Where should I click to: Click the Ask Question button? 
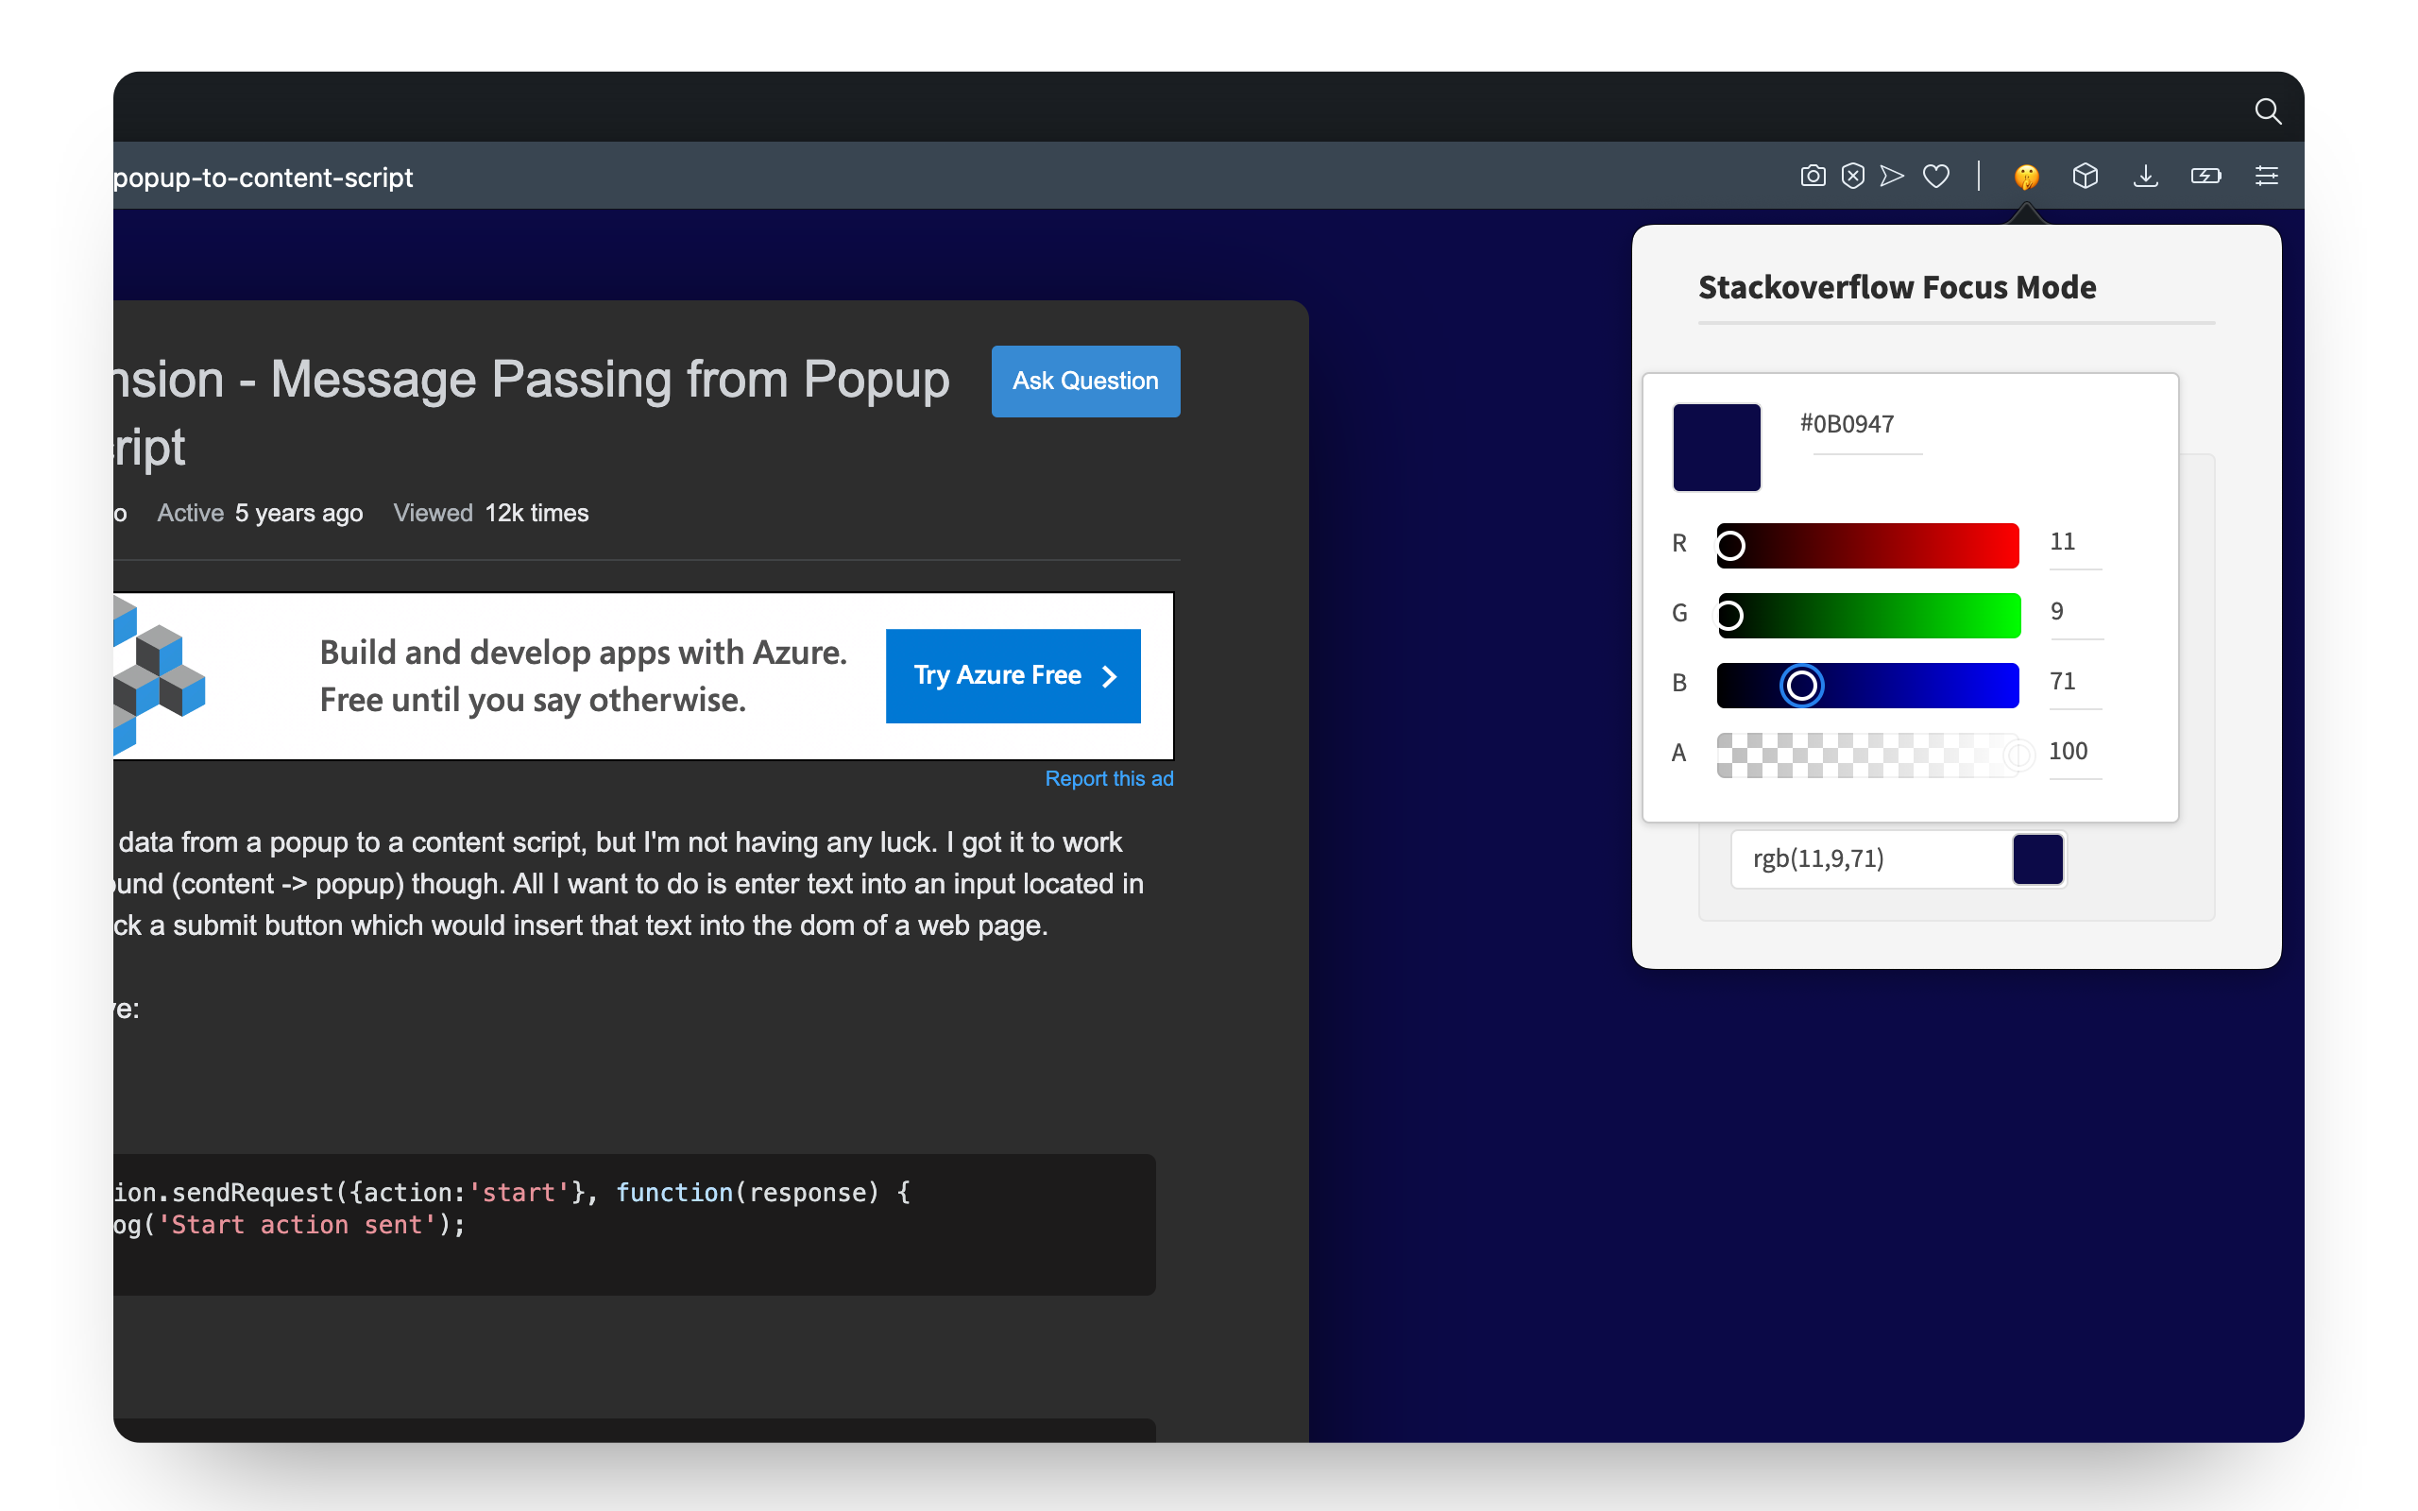pos(1085,381)
